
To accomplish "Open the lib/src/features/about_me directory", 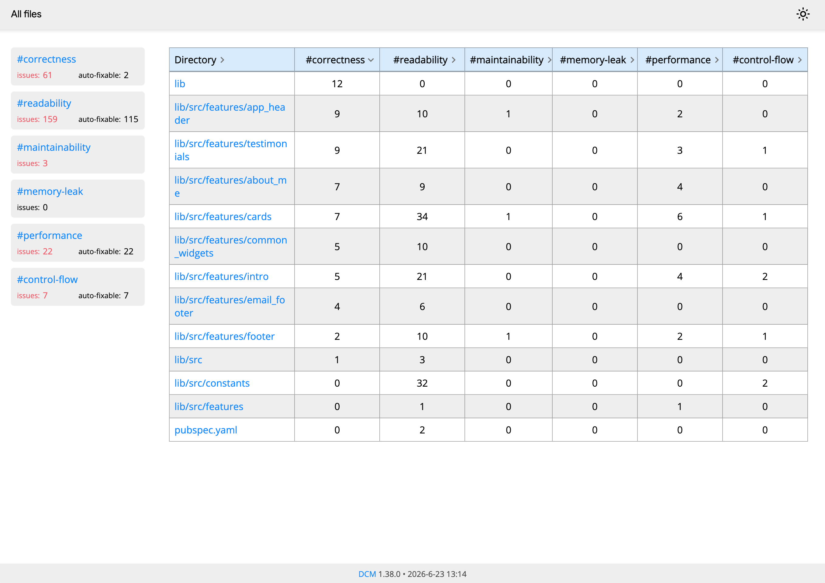I will (x=231, y=186).
